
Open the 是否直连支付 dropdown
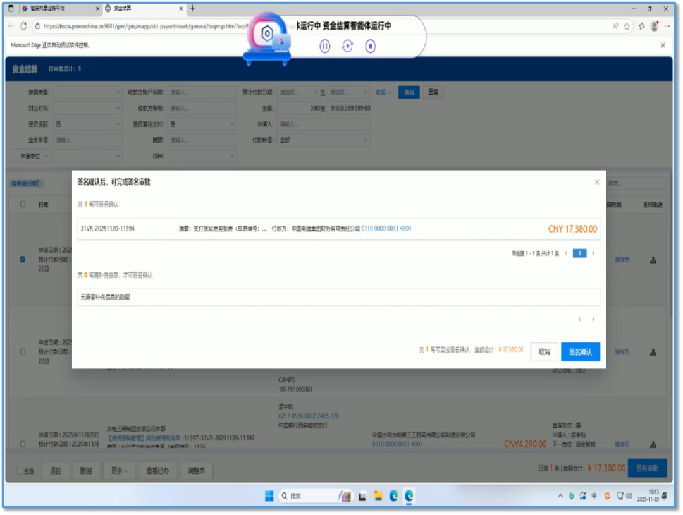202,124
